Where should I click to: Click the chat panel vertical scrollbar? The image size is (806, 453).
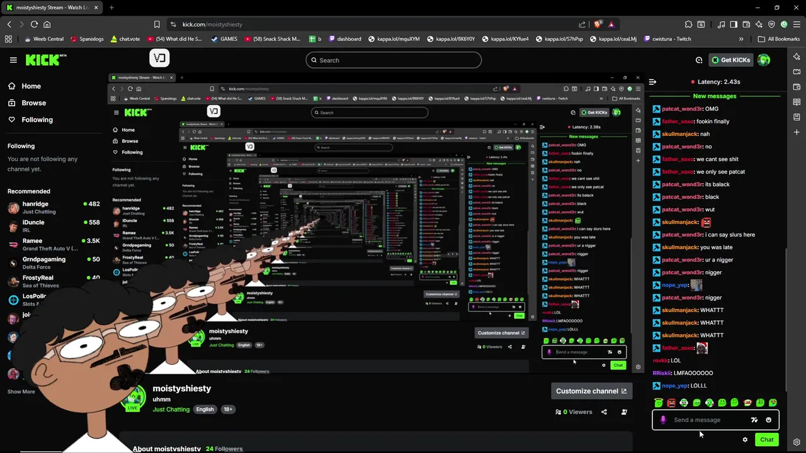click(787, 321)
